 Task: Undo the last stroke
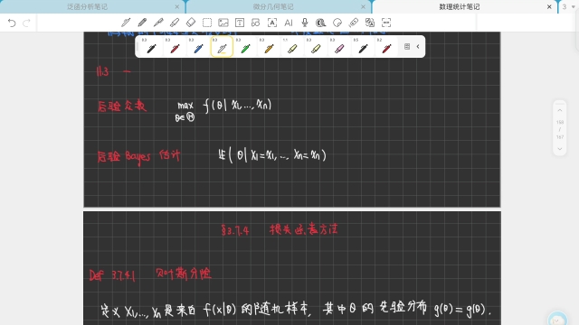pyautogui.click(x=12, y=23)
